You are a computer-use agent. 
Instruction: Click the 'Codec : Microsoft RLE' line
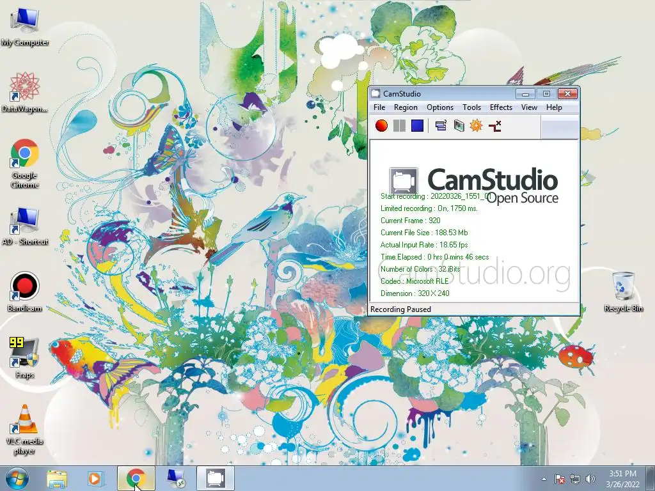(x=414, y=281)
